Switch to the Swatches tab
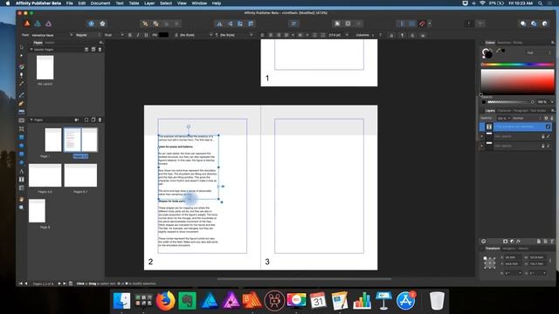The height and width of the screenshot is (314, 559). coord(504,43)
